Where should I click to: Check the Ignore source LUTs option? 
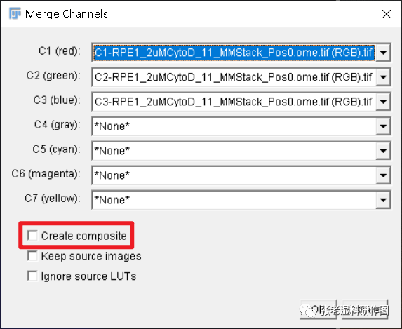pos(32,276)
